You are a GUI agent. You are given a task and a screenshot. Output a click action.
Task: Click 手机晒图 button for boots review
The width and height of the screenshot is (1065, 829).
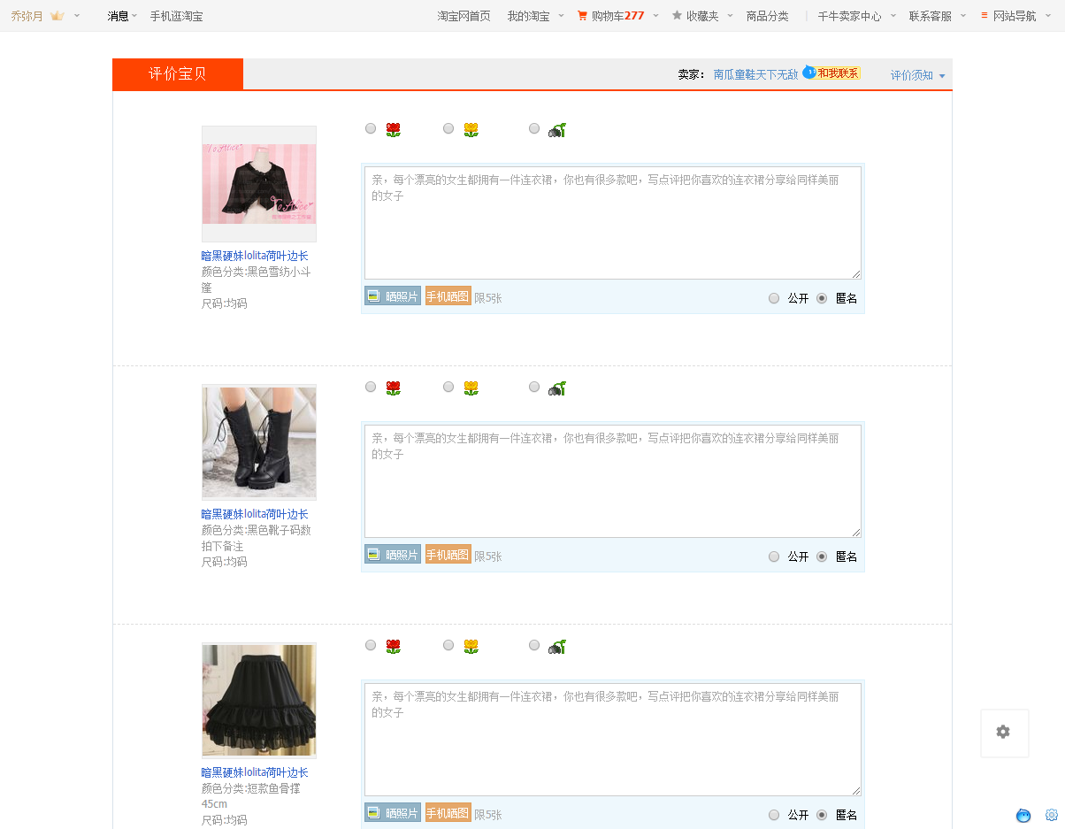point(448,555)
